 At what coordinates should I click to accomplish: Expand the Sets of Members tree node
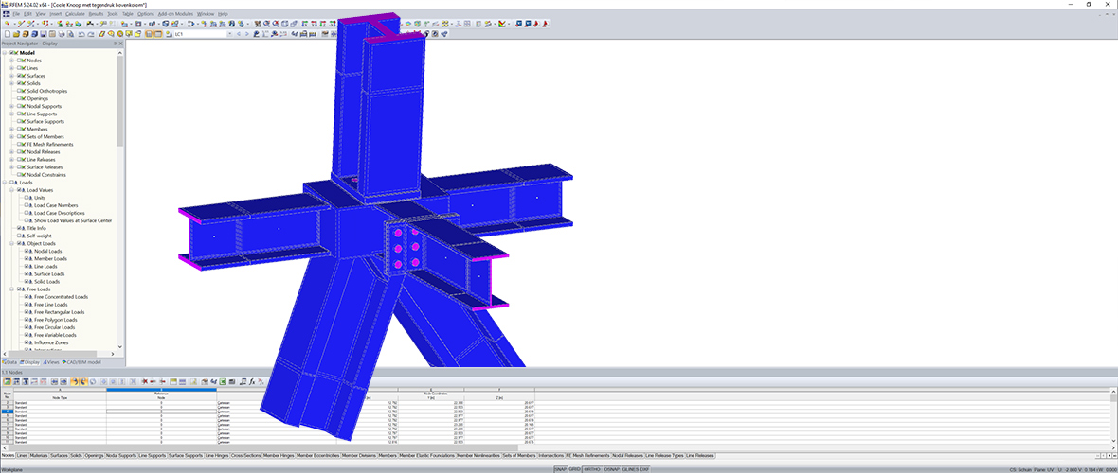pos(11,137)
